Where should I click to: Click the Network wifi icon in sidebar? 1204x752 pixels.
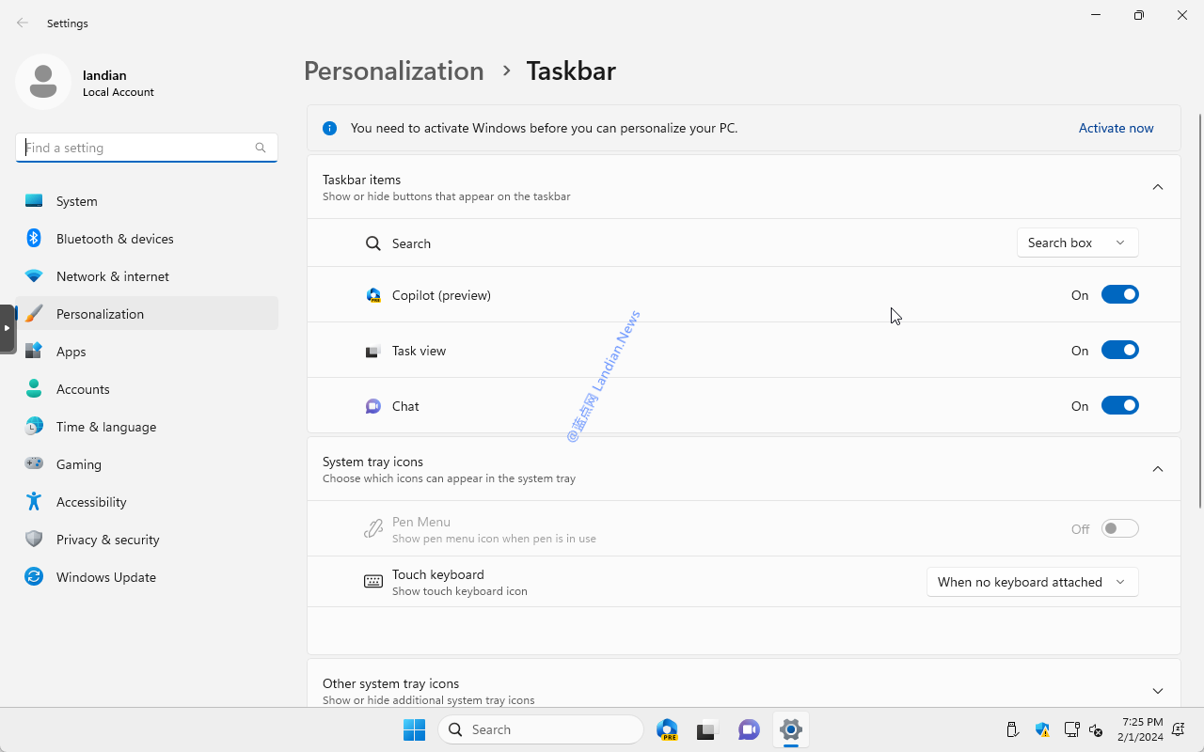(34, 276)
